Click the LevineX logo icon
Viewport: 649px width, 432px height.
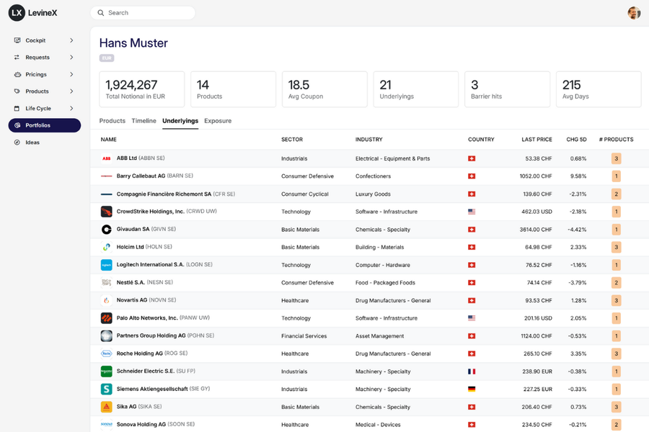(x=17, y=13)
